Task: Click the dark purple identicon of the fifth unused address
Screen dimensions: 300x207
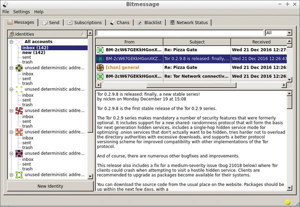Action: pyautogui.click(x=19, y=153)
